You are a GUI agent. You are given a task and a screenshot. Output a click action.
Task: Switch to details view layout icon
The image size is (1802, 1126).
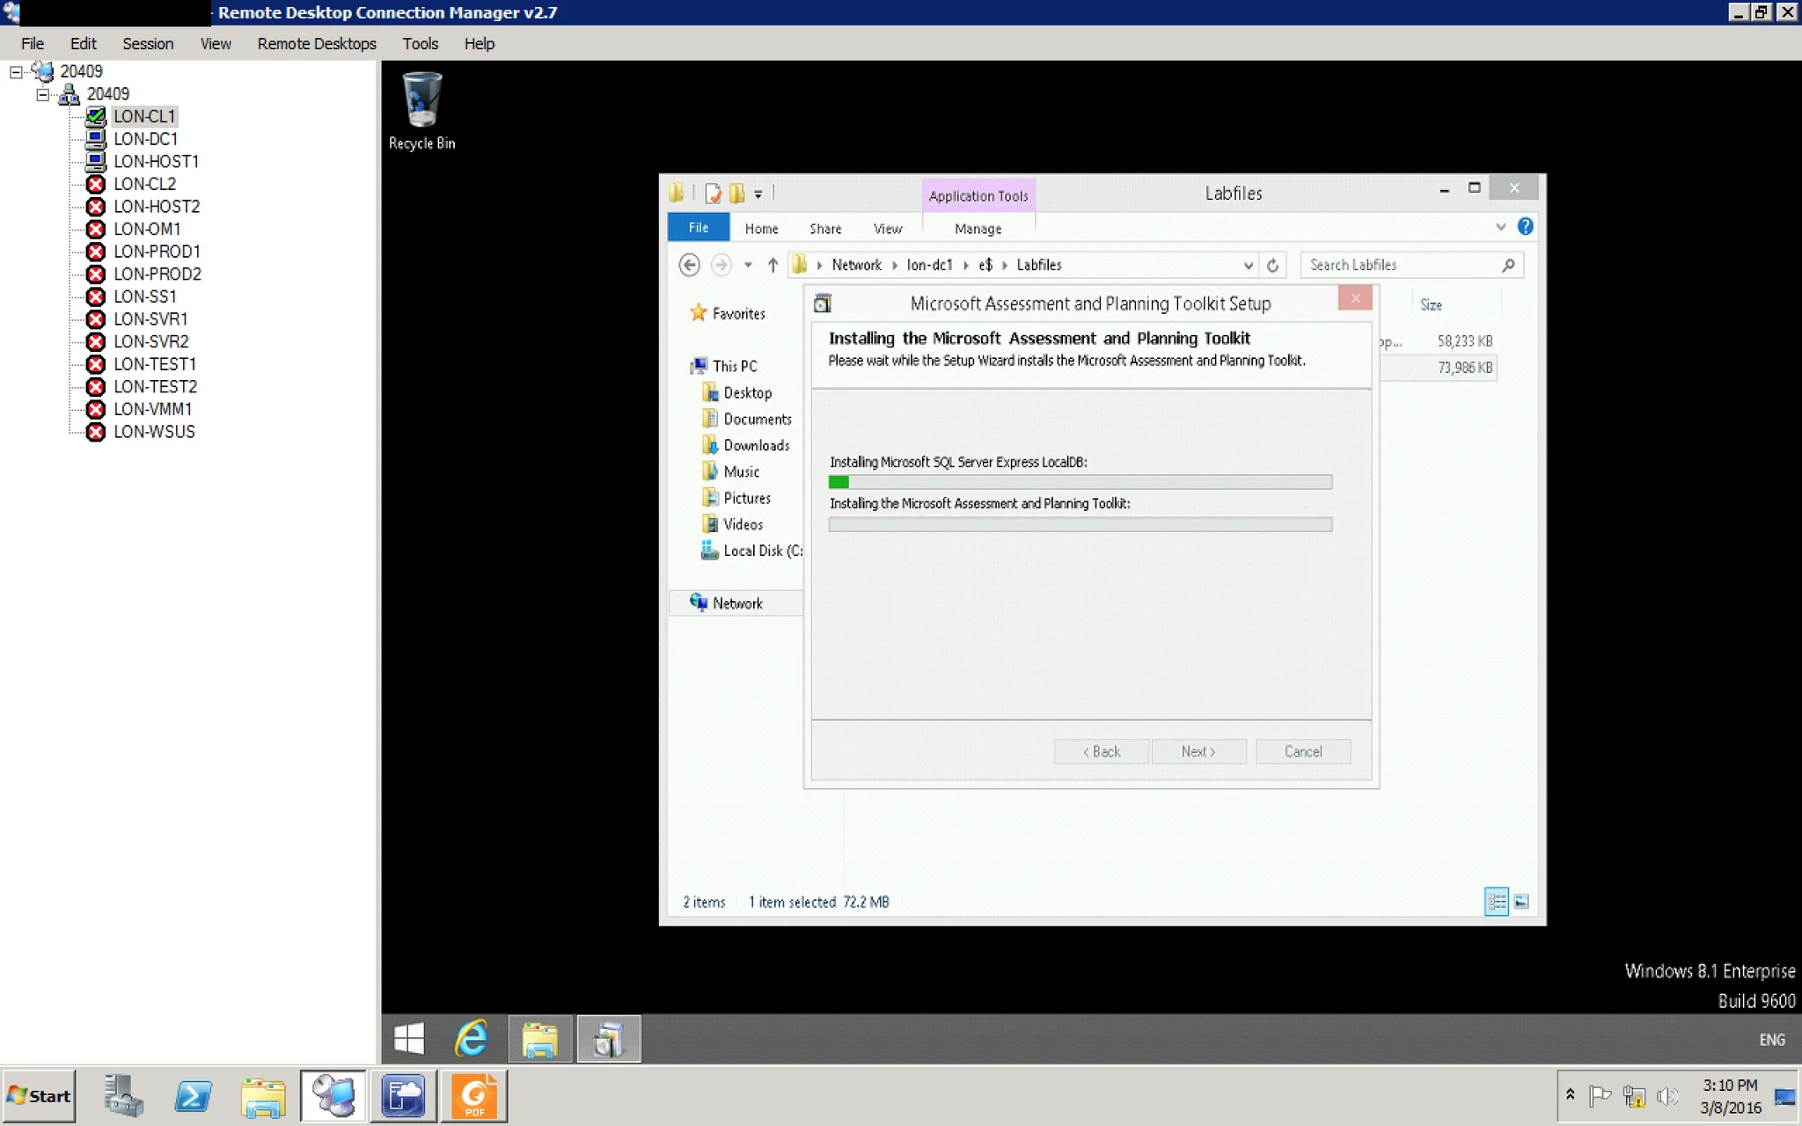[1497, 902]
